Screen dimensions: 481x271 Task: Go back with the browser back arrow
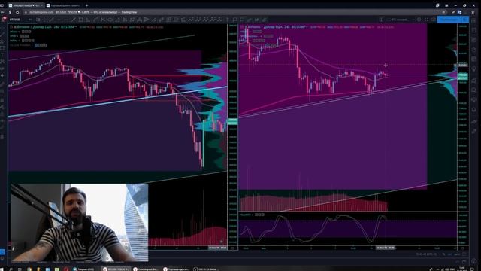tap(2, 12)
